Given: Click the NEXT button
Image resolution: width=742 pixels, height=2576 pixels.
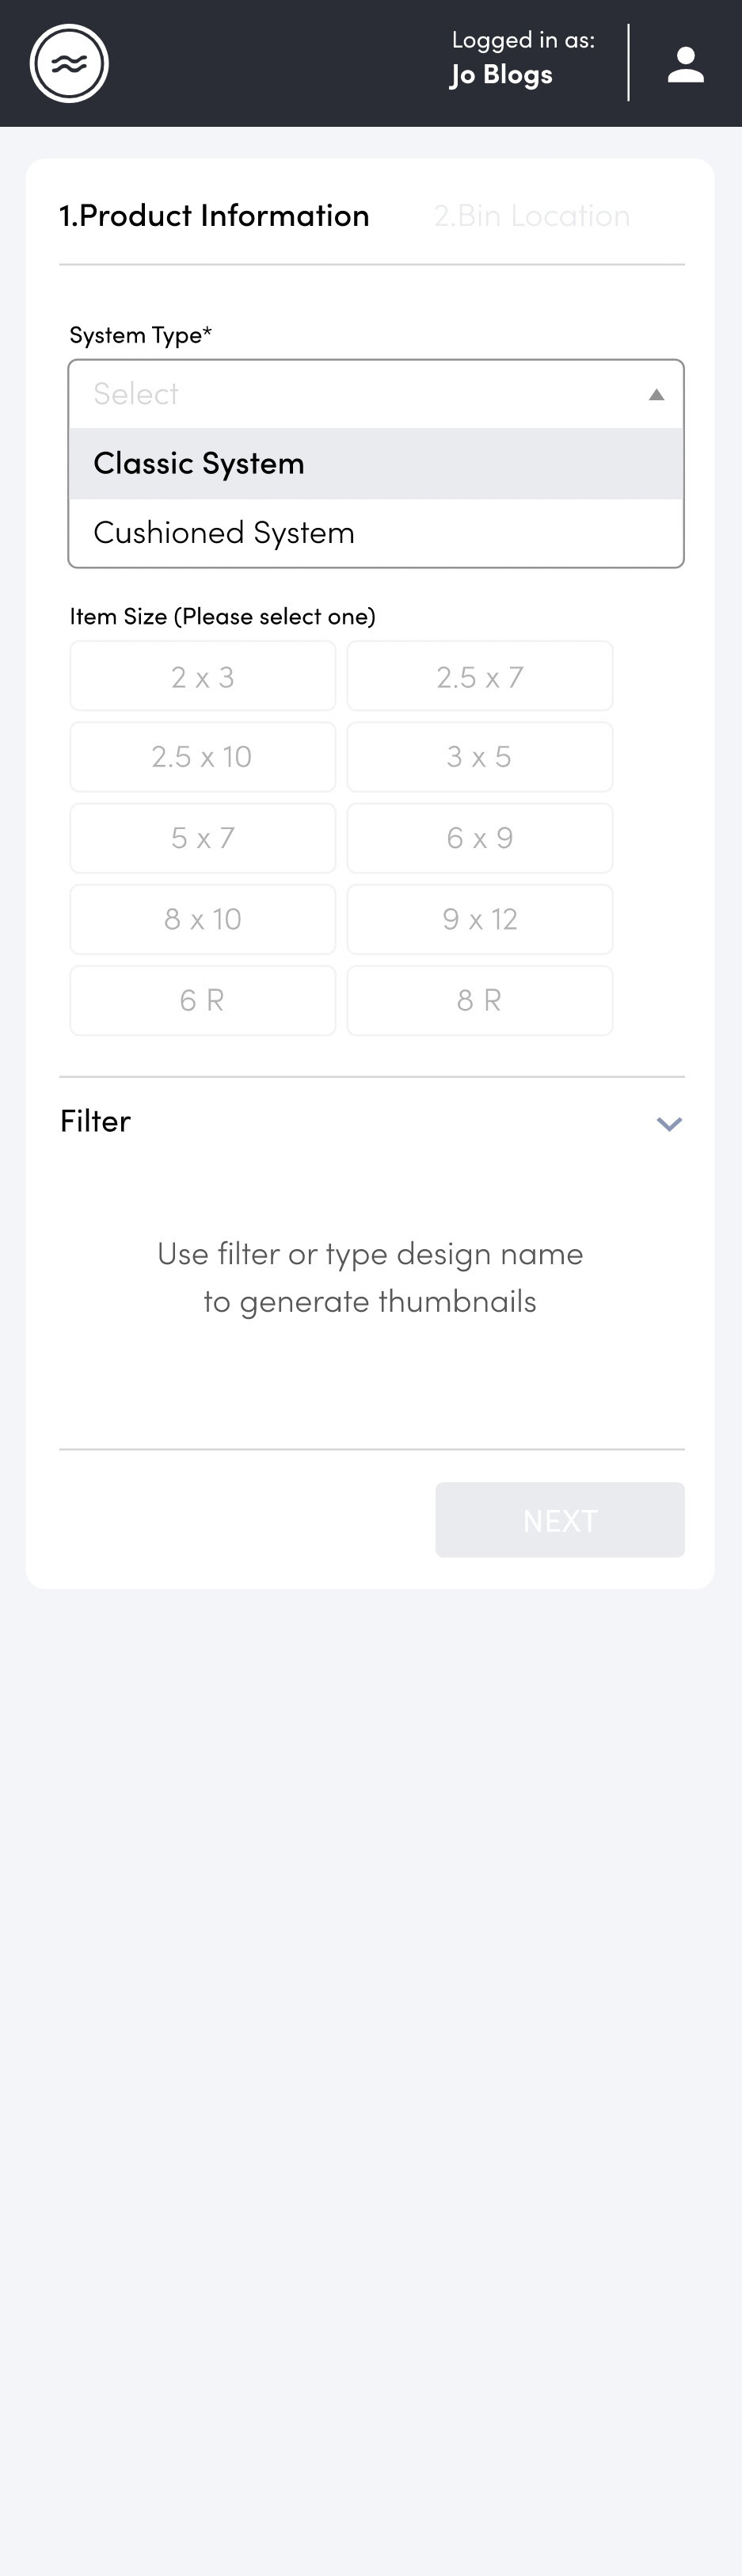Looking at the screenshot, I should pyautogui.click(x=559, y=1519).
